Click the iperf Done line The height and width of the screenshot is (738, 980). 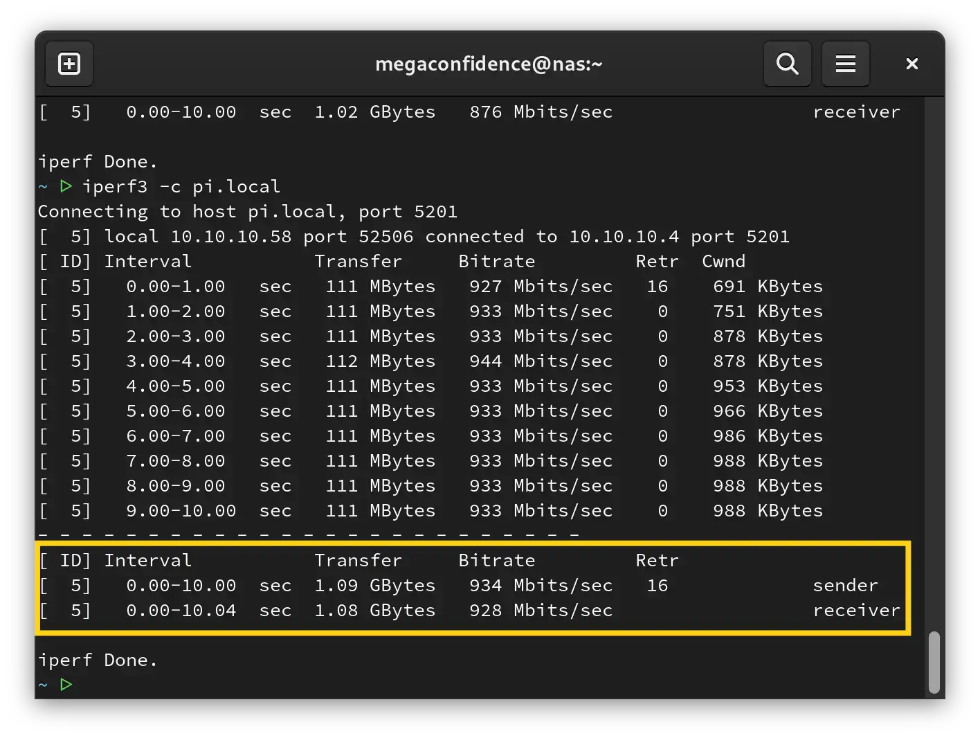pos(97,659)
